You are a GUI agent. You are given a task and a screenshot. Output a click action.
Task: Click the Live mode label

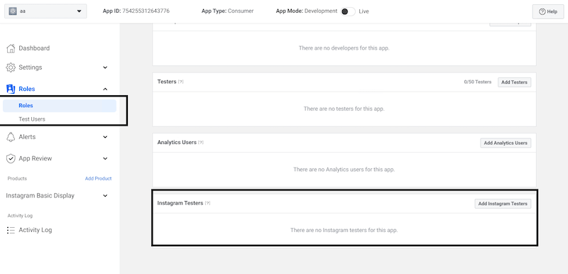pyautogui.click(x=364, y=11)
